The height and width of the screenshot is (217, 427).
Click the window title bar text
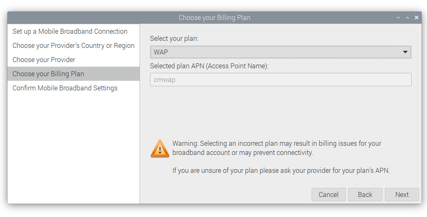point(214,17)
